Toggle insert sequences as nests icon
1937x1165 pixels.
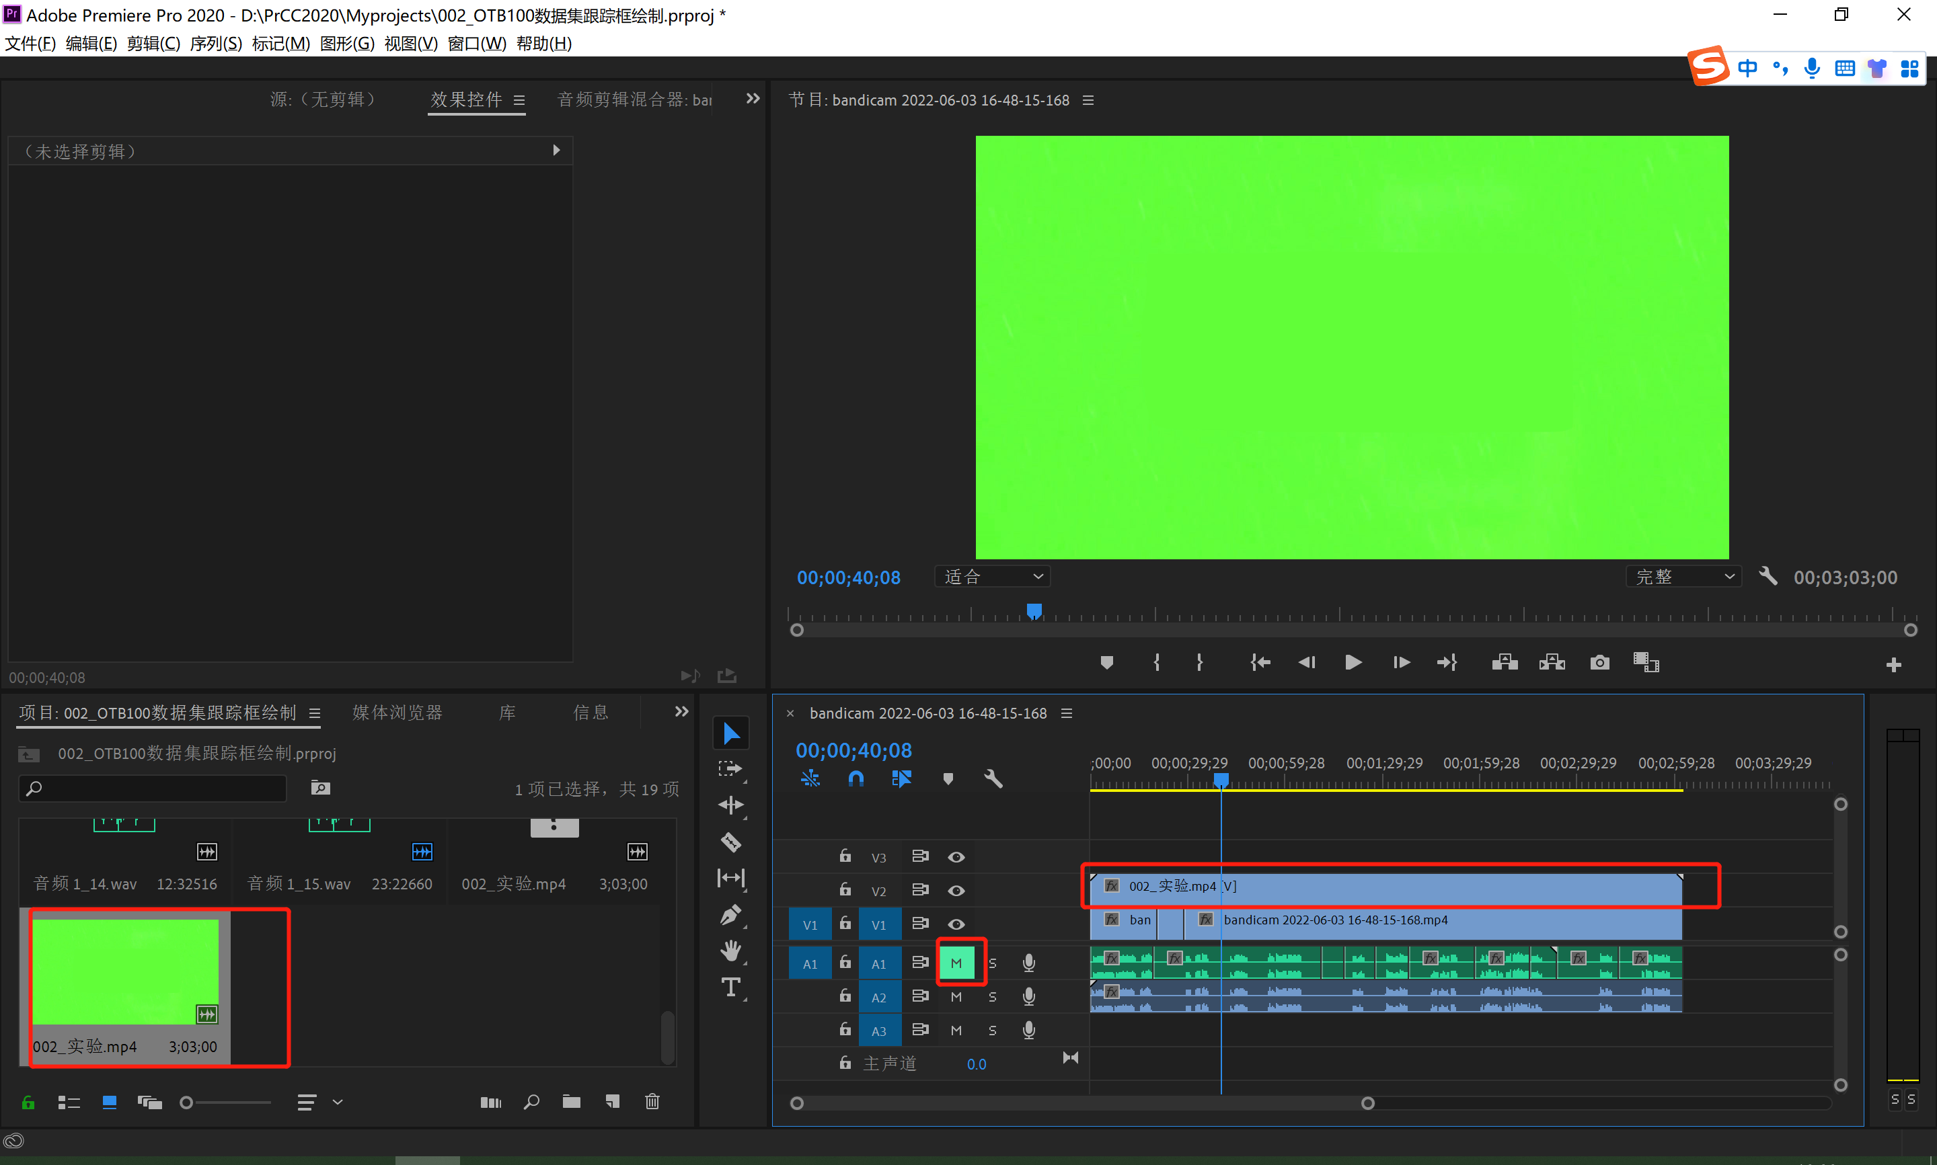(810, 778)
